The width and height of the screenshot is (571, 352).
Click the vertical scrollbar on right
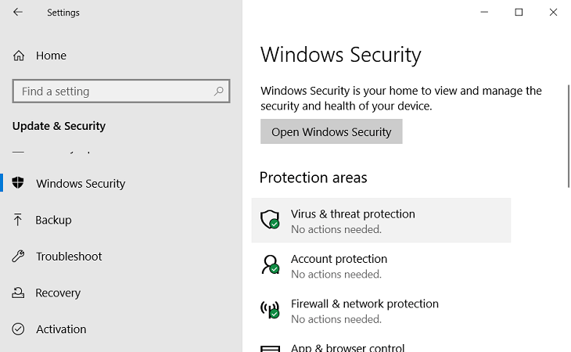click(x=569, y=137)
